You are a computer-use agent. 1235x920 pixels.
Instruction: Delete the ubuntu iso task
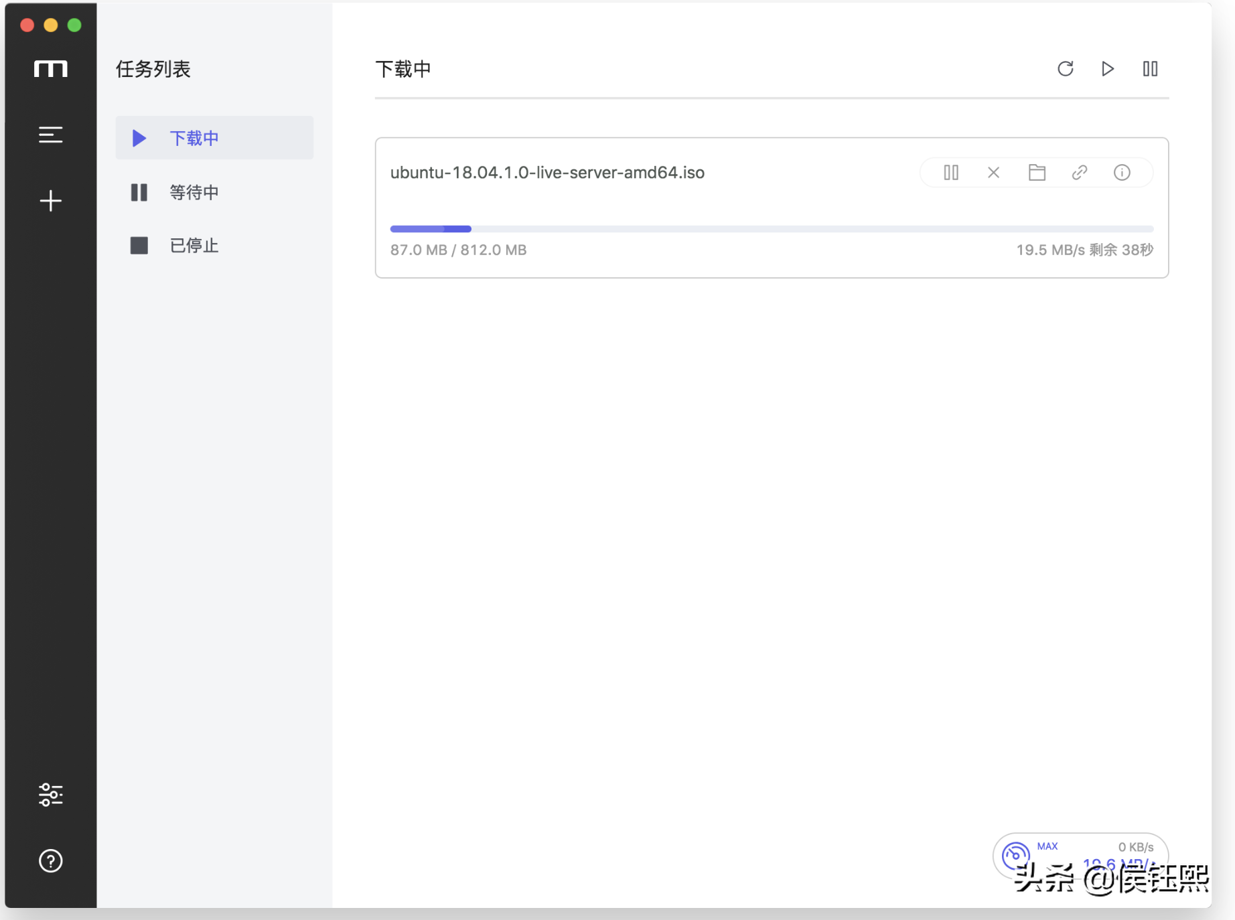tap(994, 173)
